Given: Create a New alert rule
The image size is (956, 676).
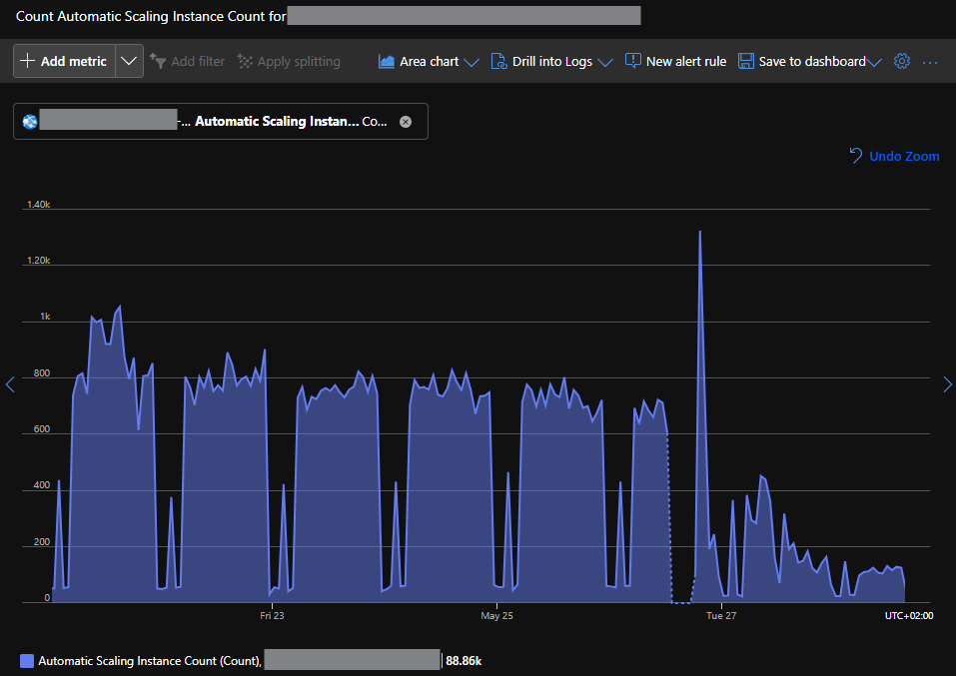Looking at the screenshot, I should (x=675, y=61).
